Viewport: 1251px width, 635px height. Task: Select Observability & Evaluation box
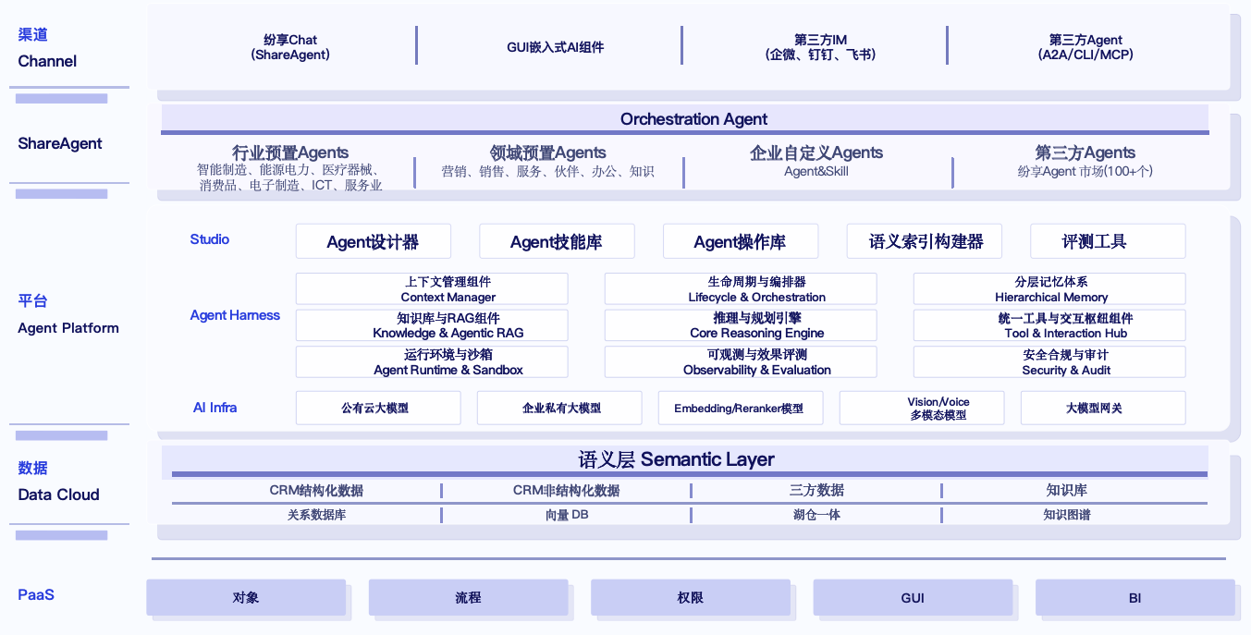click(x=741, y=362)
